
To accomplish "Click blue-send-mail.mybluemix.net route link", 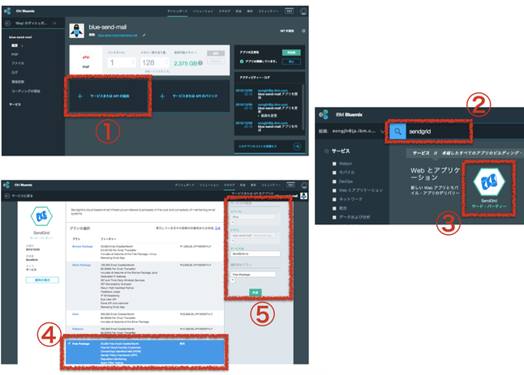I will [118, 35].
